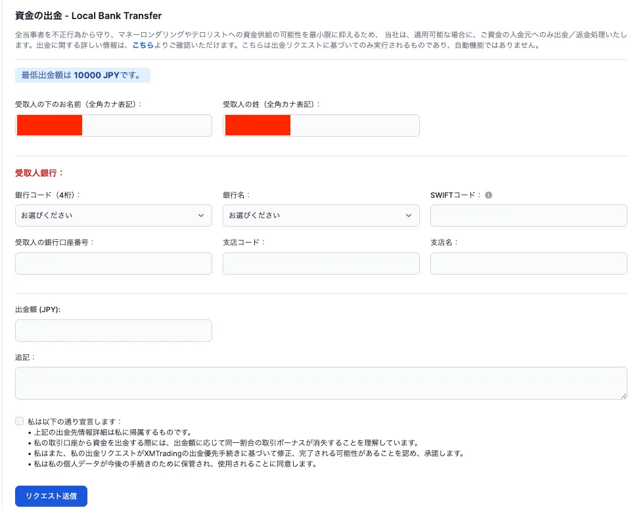Click the 支店コード branch code field
Screen dimensions: 638x510
pyautogui.click(x=321, y=263)
